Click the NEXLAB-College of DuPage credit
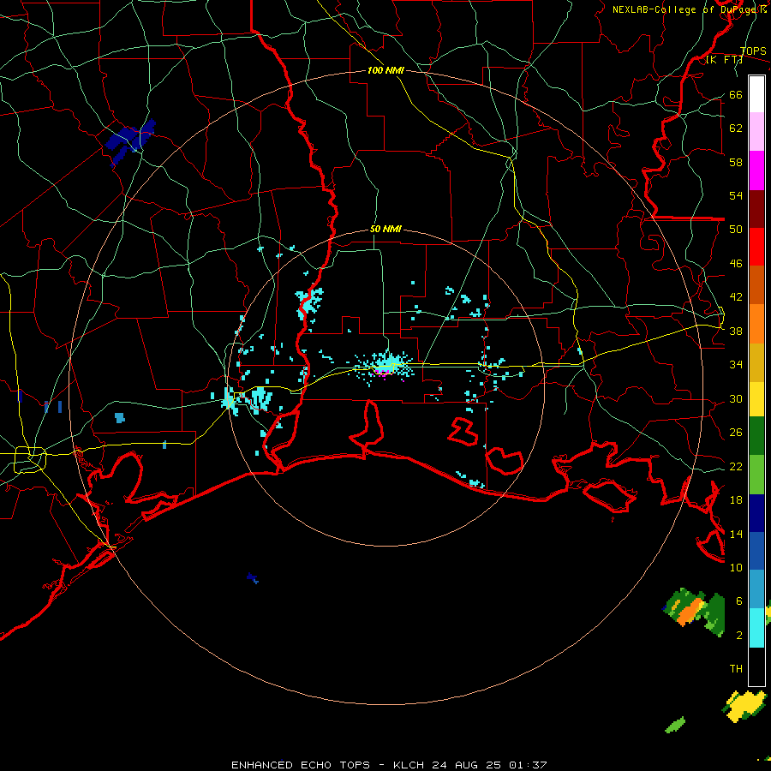The width and height of the screenshot is (771, 771). pyautogui.click(x=689, y=9)
